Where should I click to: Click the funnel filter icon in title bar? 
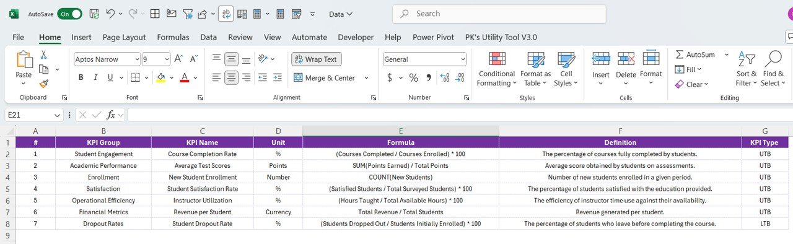point(187,14)
